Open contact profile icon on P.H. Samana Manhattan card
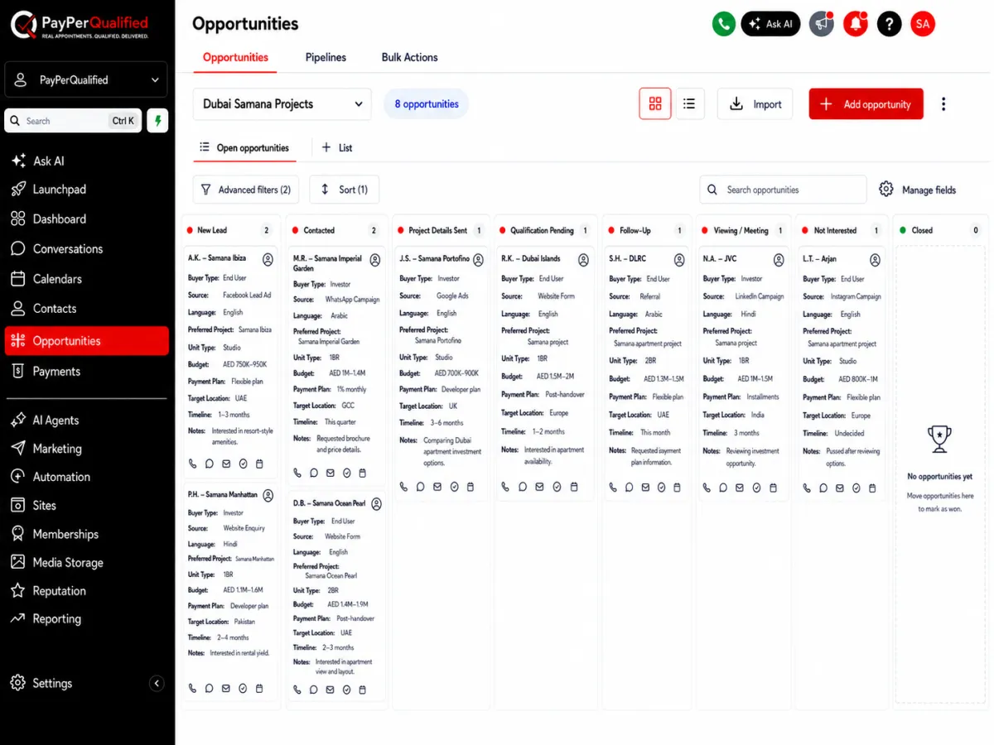 (x=268, y=496)
